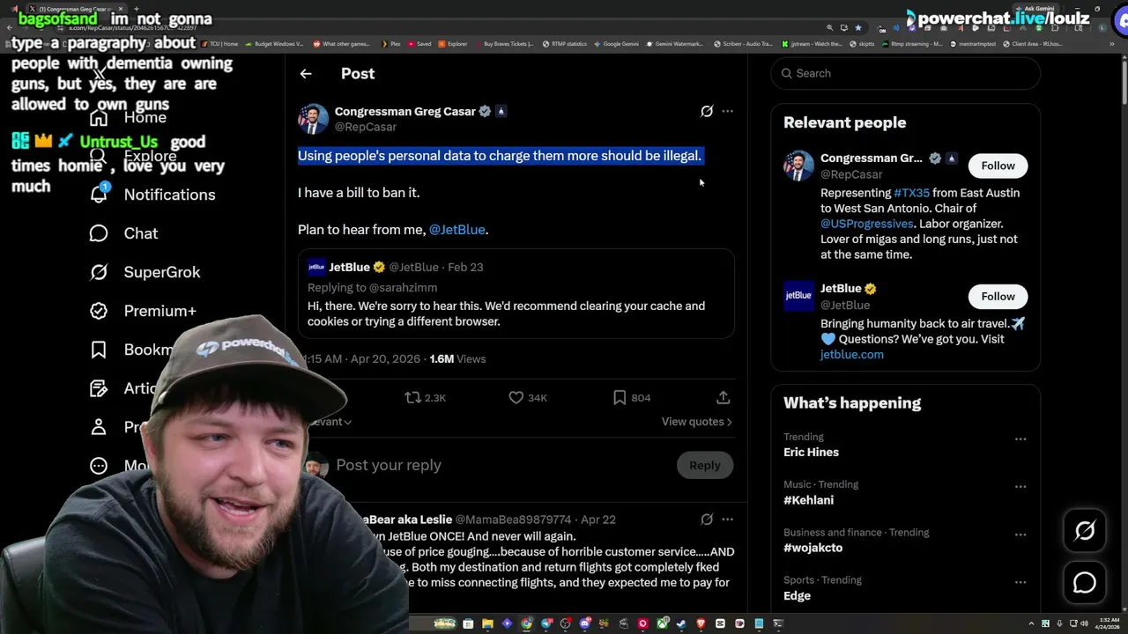Open Chrome from the Windows taskbar
This screenshot has height=634, width=1128.
pyautogui.click(x=526, y=623)
